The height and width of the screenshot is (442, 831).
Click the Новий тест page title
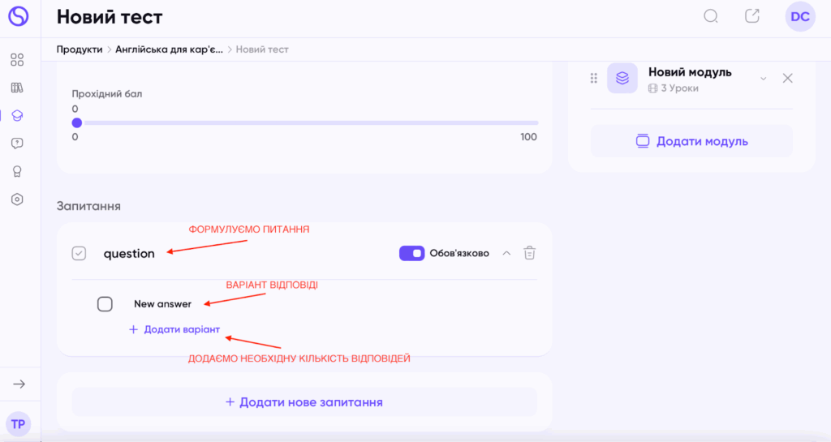click(110, 17)
